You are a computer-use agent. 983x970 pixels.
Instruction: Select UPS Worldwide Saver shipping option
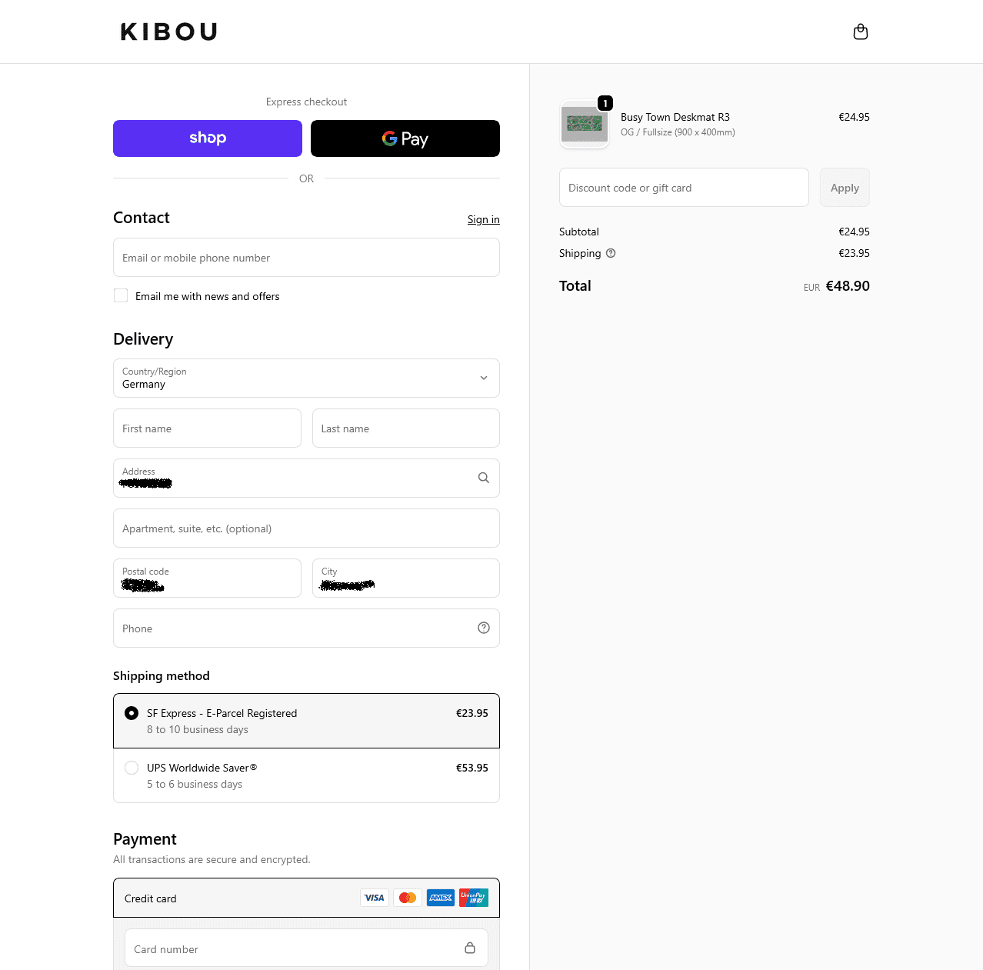[x=132, y=768]
